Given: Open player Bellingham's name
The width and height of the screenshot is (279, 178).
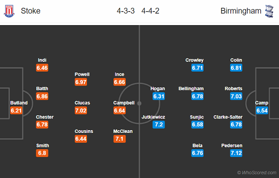Looking at the screenshot, I should [191, 89].
